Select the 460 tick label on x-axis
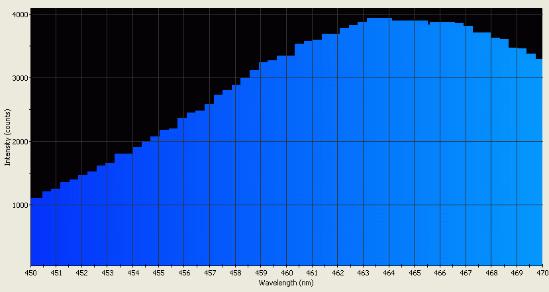The image size is (549, 292). pyautogui.click(x=286, y=273)
